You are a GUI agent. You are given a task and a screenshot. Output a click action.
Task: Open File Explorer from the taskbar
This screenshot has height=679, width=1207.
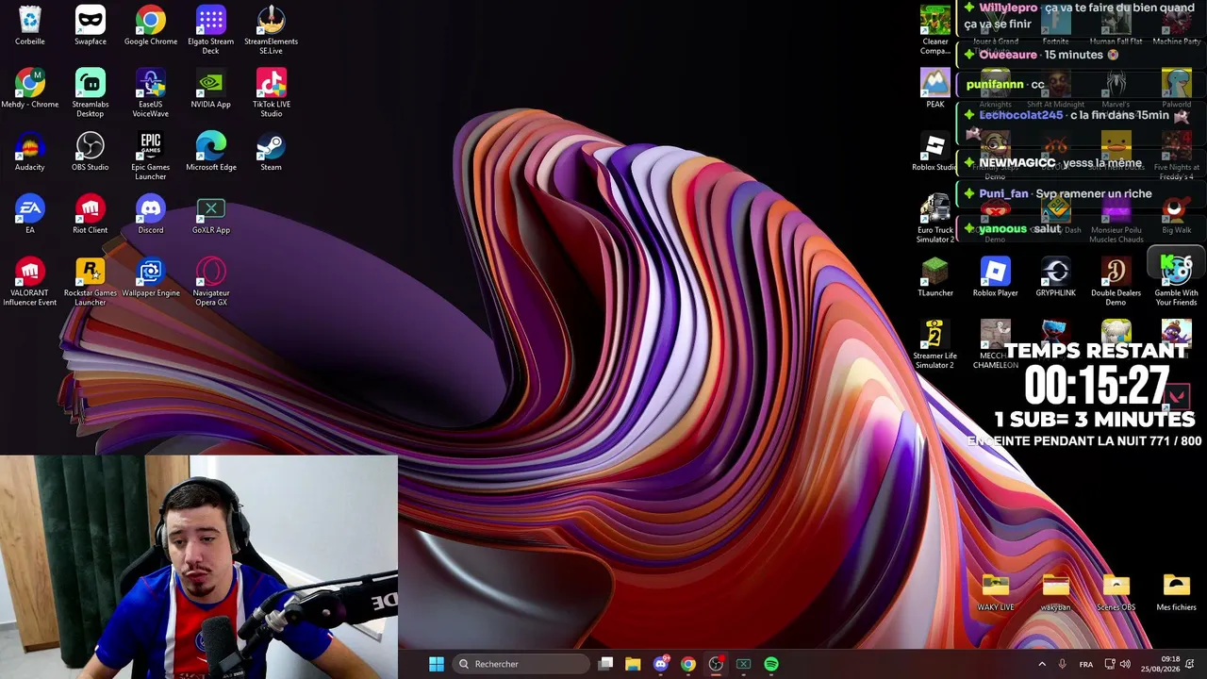click(x=633, y=664)
